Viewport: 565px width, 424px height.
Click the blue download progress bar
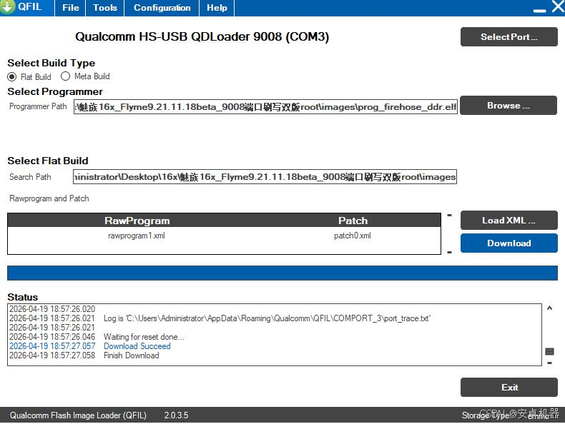[282, 273]
